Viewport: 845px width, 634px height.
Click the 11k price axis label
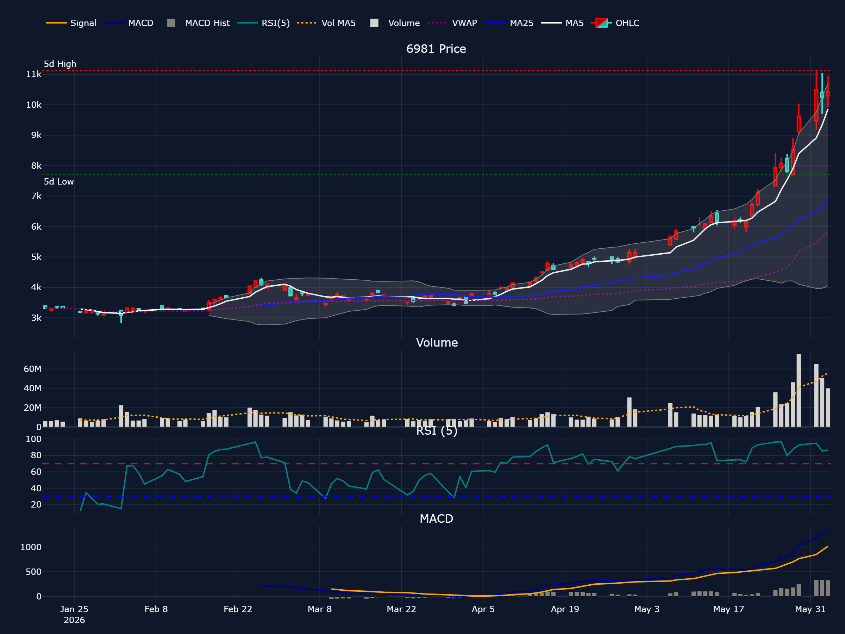33,74
